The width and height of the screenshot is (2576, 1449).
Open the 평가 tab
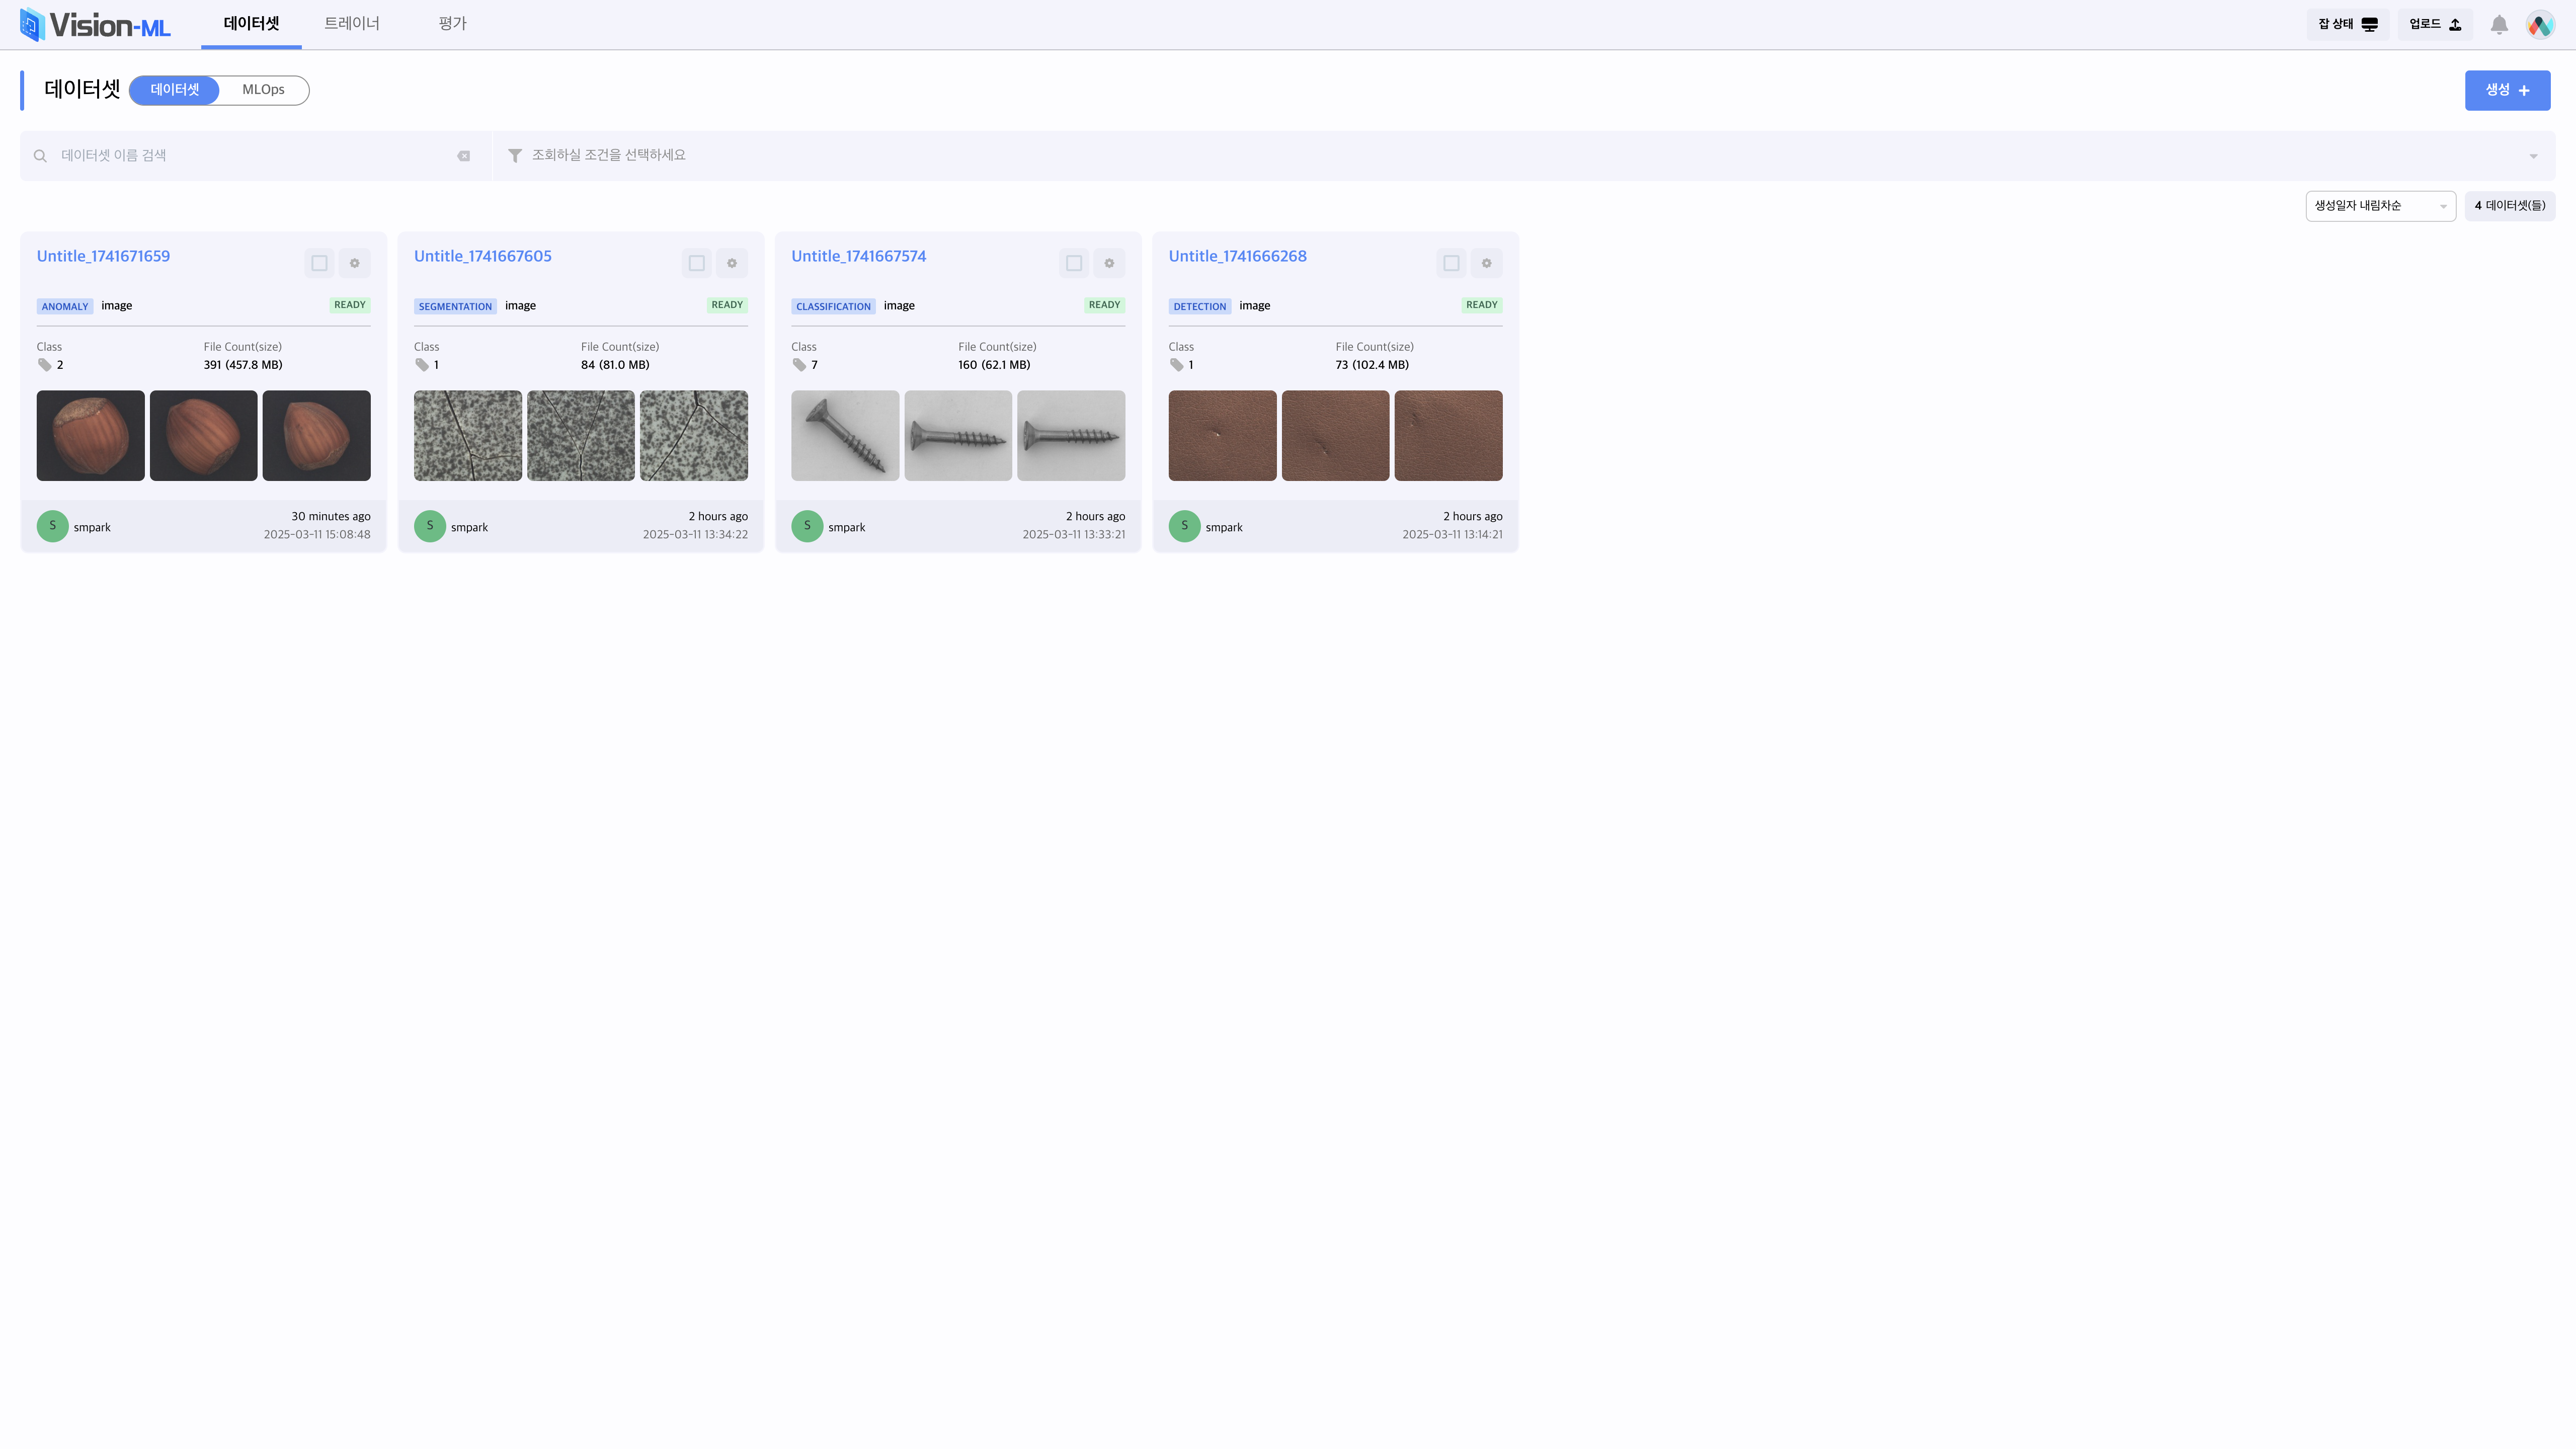(x=452, y=23)
